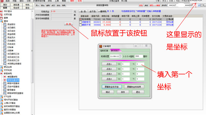This screenshot has width=206, height=115.
Task: Click the red 申购 button
Action: pos(69,24)
